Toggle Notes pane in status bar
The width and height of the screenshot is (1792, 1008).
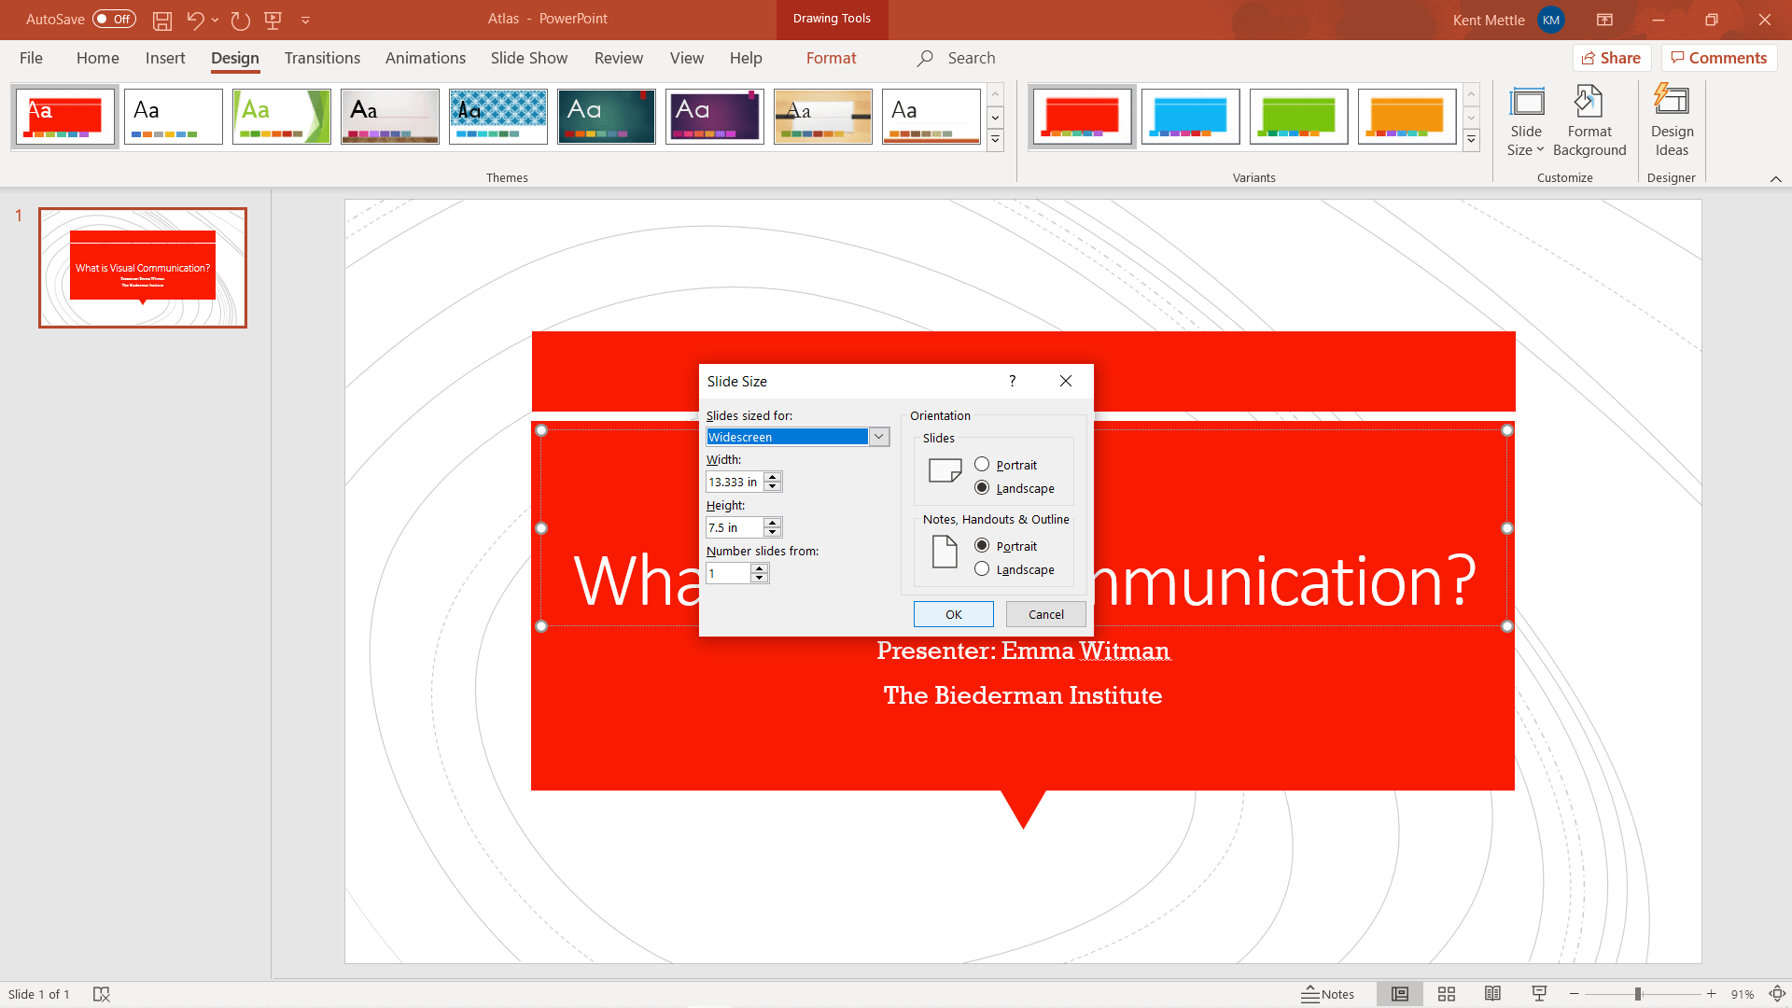click(x=1328, y=994)
